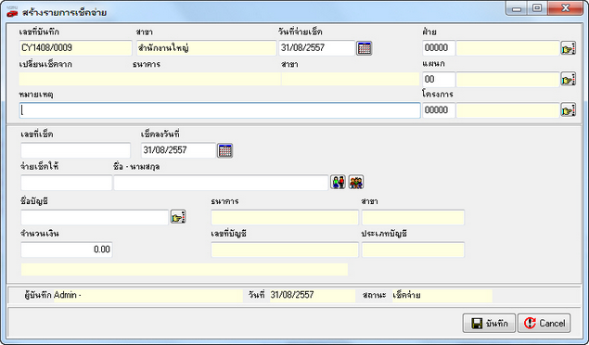Image resolution: width=589 pixels, height=345 pixels.
Task: Browse โครงการ lookup folder icon
Action: 568,110
